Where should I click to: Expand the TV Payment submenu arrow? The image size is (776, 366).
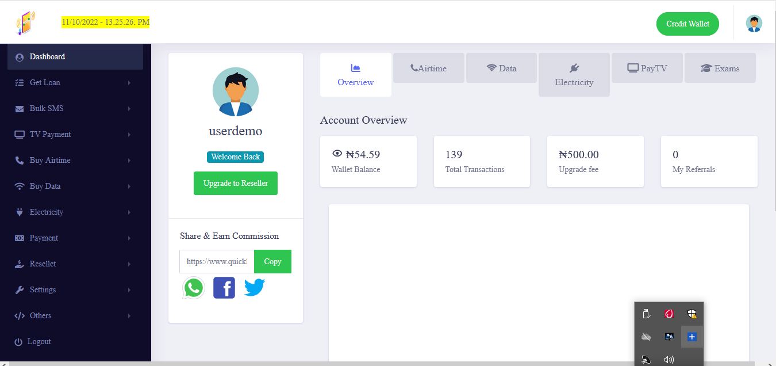129,135
